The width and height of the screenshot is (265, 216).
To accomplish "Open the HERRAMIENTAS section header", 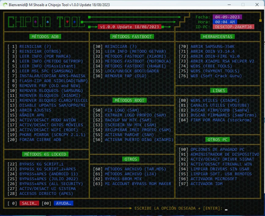I will tap(218, 36).
